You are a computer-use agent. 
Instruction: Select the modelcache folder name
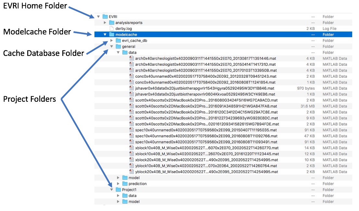point(126,35)
